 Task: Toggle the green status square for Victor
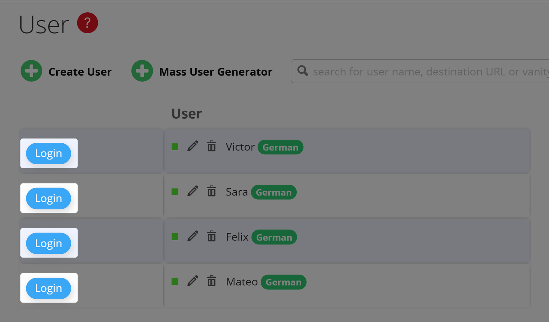tap(175, 147)
